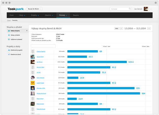The image size is (159, 115).
Task: Click Jan Beneš's avatar in the header
Action: (146, 9)
